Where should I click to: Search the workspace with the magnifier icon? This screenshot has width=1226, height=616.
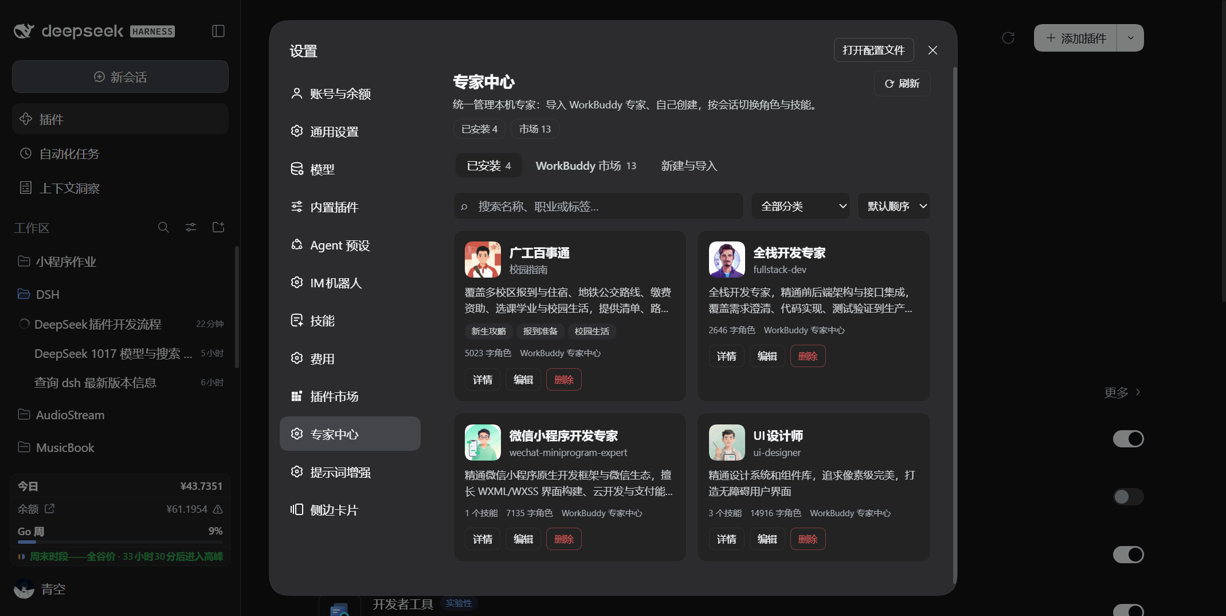pos(163,228)
